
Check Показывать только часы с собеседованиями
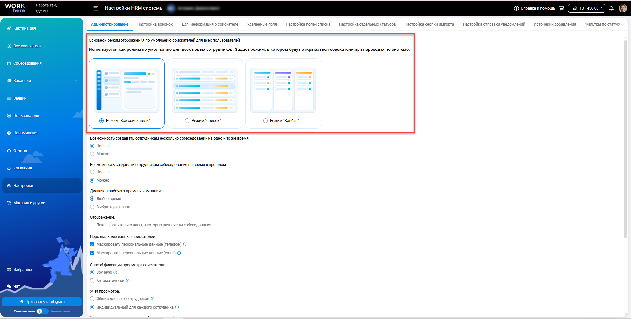coord(92,225)
